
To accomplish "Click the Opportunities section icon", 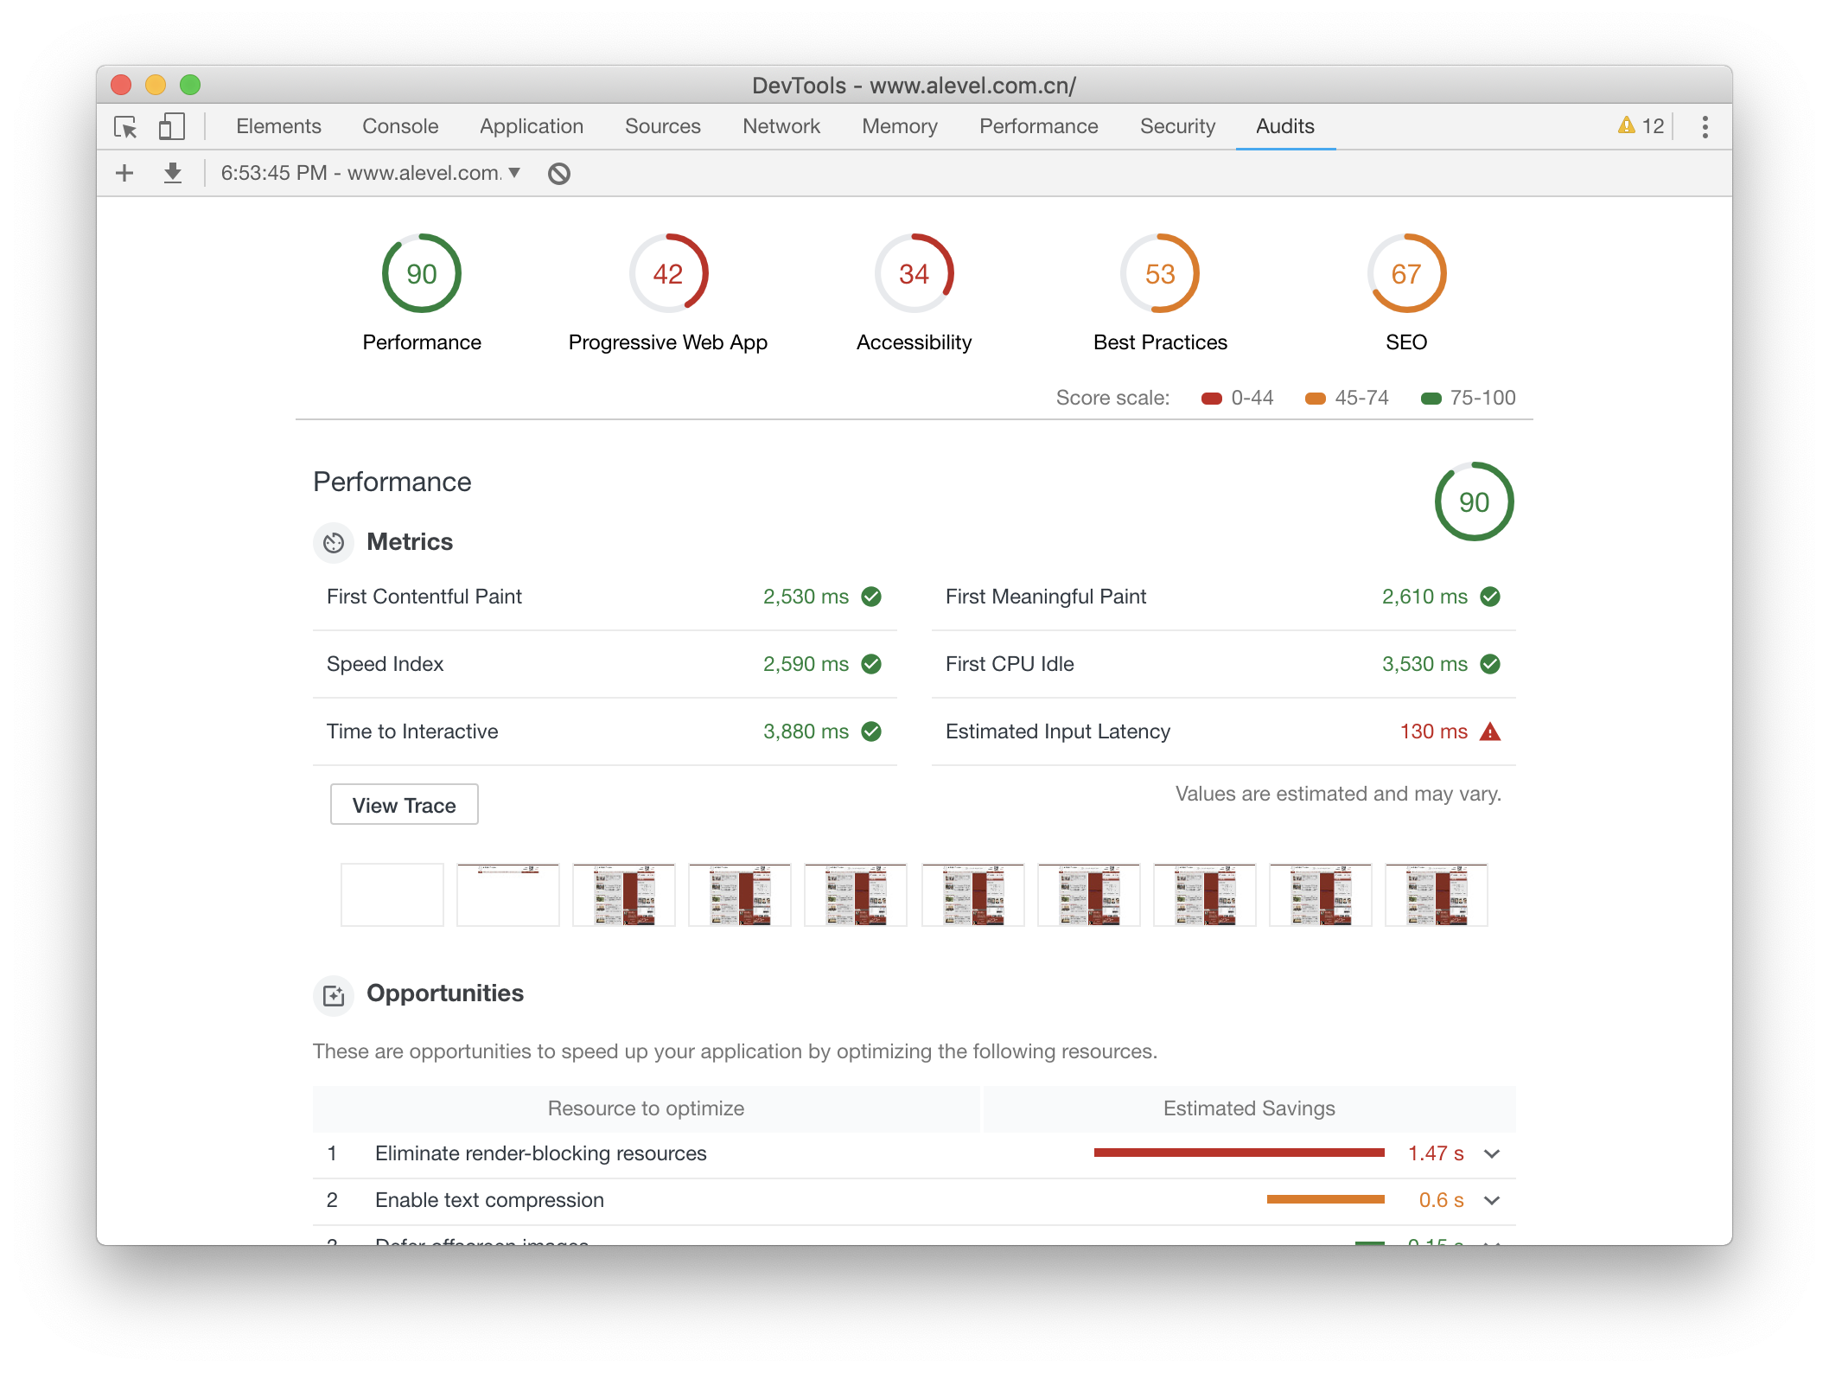I will pos(334,995).
